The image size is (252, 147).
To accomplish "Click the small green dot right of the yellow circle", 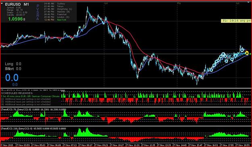I will (x=250, y=54).
